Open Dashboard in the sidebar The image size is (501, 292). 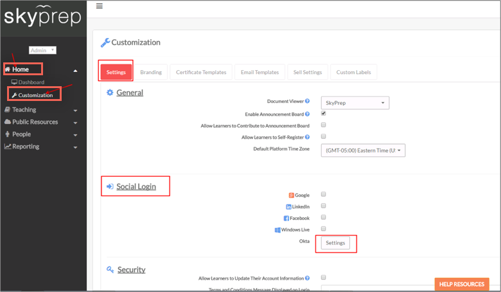point(31,82)
